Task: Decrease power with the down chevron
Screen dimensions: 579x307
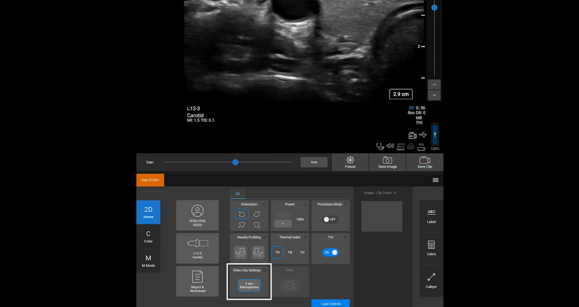Action: (x=283, y=224)
